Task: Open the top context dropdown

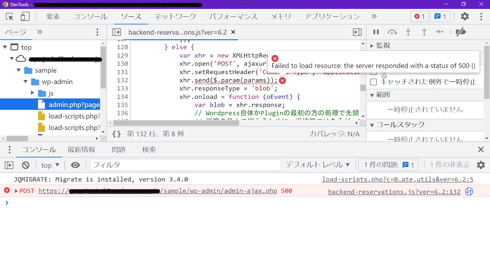Action: [50, 165]
